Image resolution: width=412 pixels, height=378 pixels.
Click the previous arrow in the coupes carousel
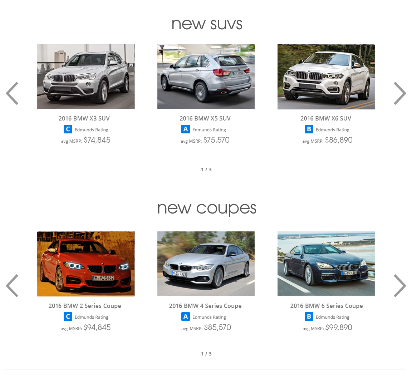click(12, 286)
